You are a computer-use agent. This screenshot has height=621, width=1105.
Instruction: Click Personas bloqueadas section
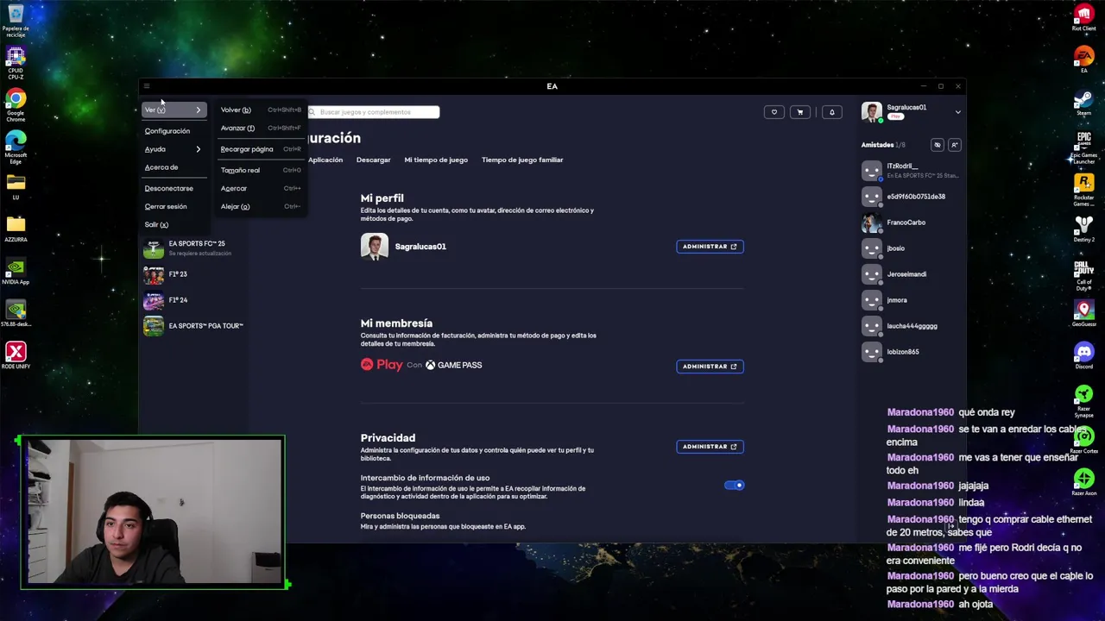tap(400, 516)
